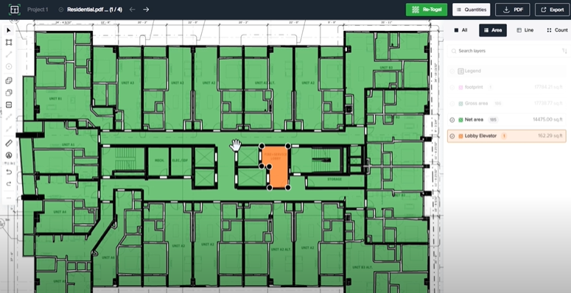Image resolution: width=571 pixels, height=293 pixels.
Task: Download the PDF
Action: pyautogui.click(x=512, y=10)
